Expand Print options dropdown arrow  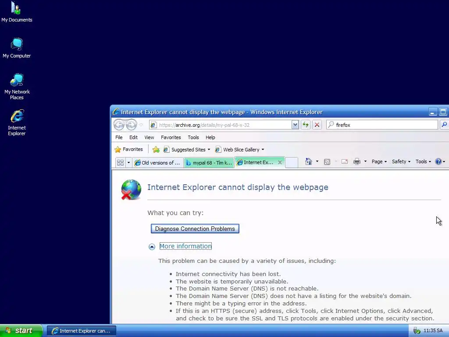pyautogui.click(x=365, y=161)
